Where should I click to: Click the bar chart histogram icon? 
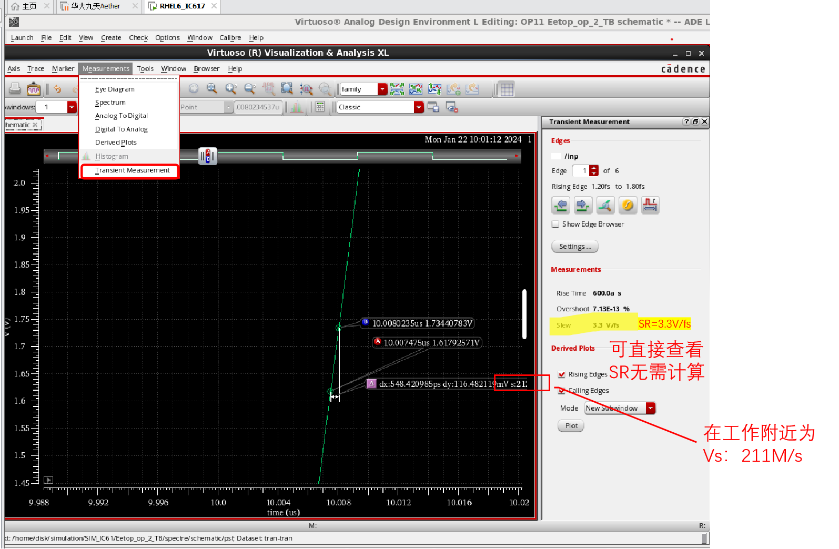pos(297,107)
